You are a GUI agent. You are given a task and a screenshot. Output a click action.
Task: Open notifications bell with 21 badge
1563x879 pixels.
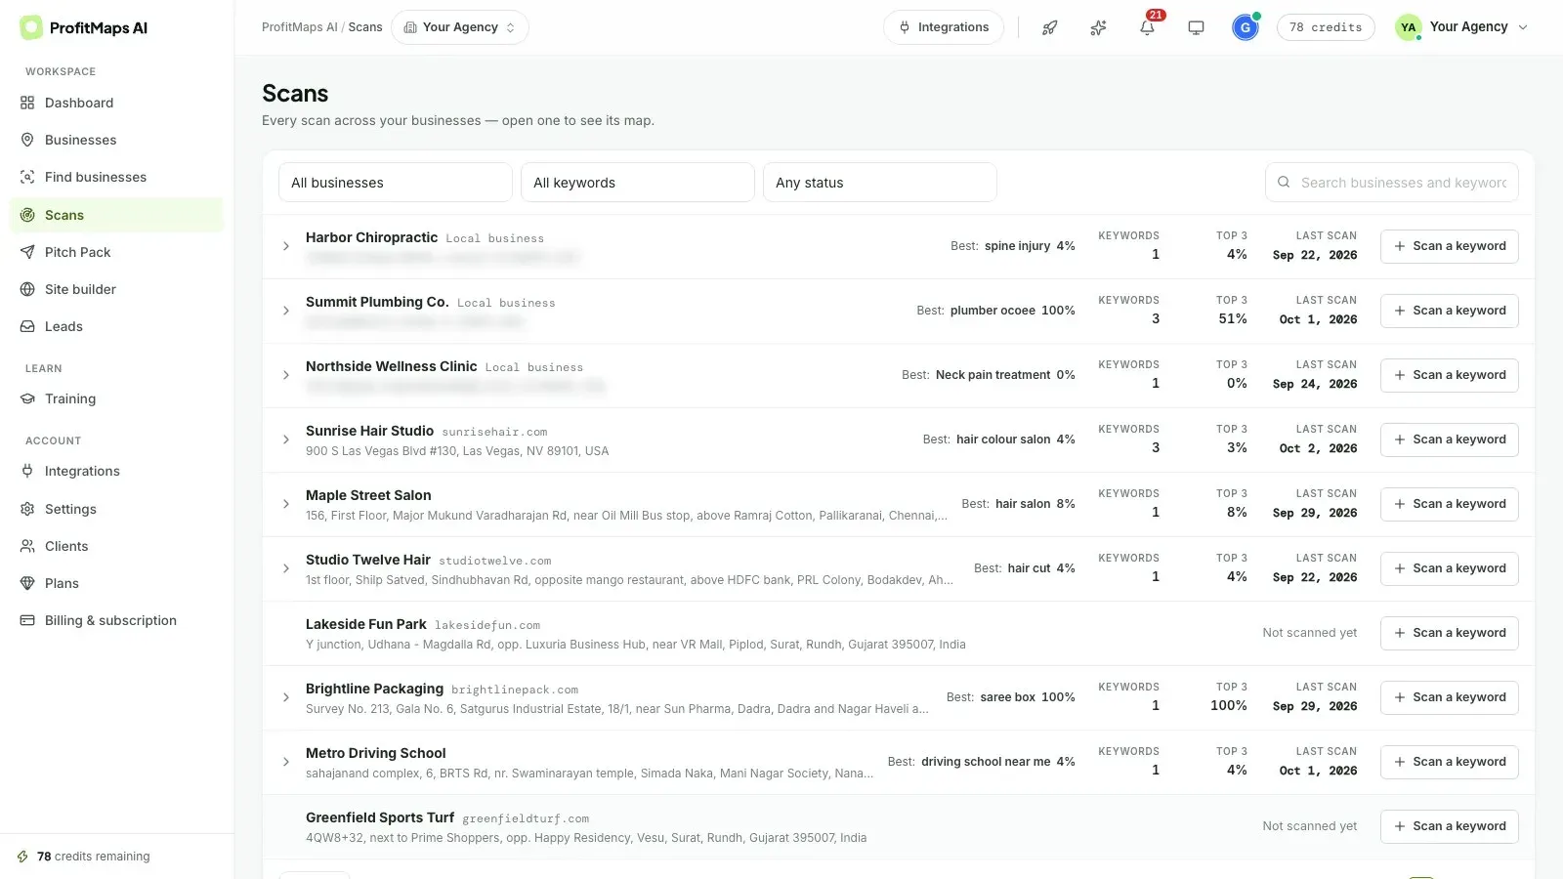[1147, 27]
